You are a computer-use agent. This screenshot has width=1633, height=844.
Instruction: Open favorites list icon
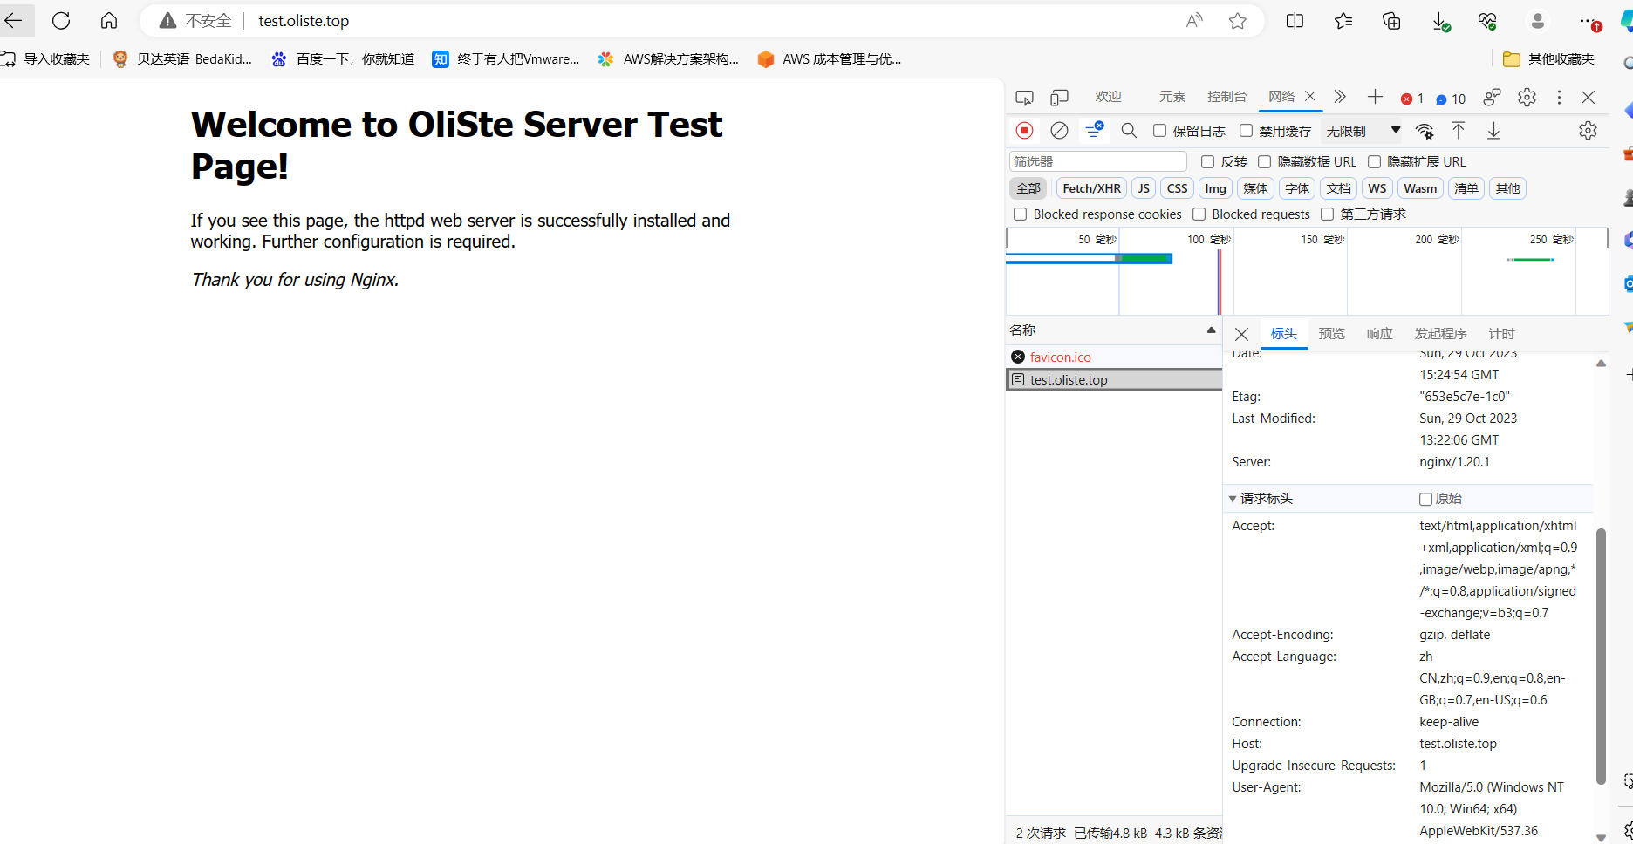pyautogui.click(x=1343, y=21)
